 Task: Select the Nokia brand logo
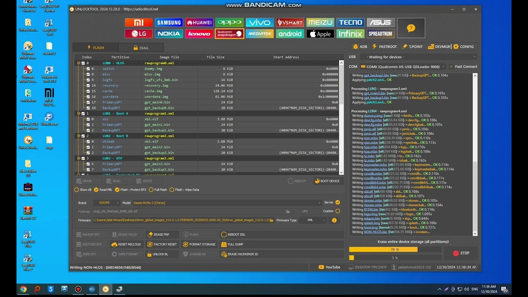click(169, 34)
